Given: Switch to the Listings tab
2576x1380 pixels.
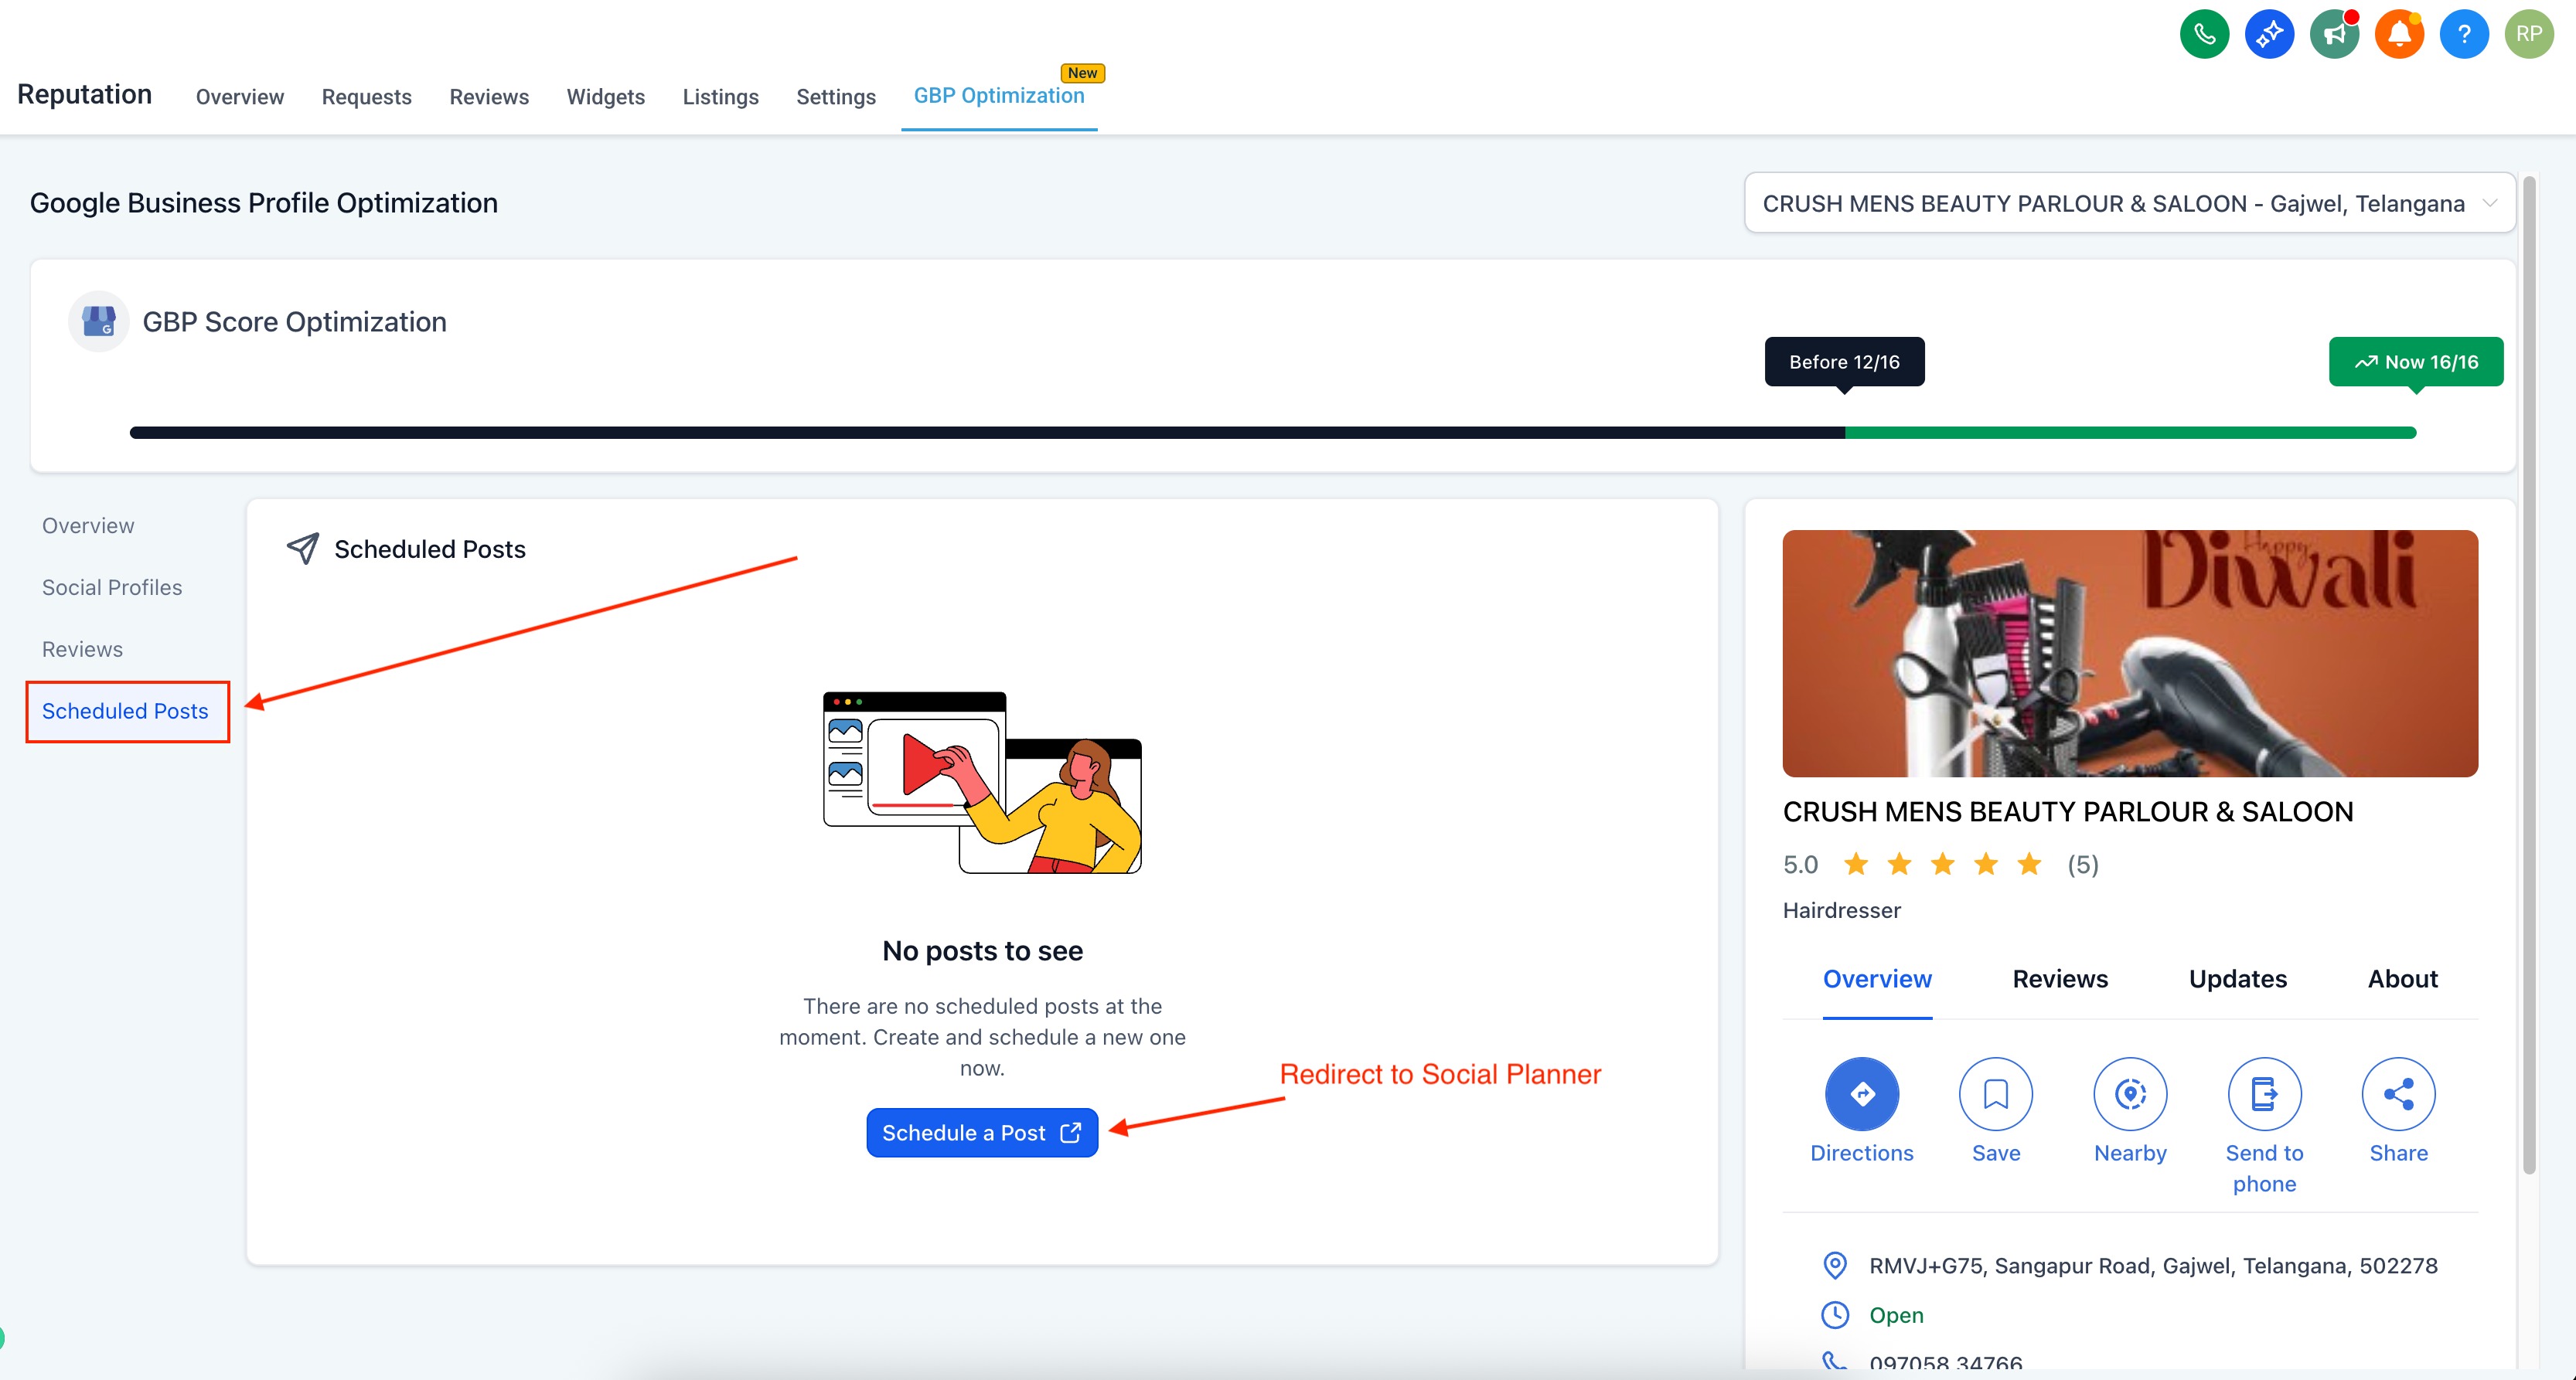Looking at the screenshot, I should tap(720, 97).
